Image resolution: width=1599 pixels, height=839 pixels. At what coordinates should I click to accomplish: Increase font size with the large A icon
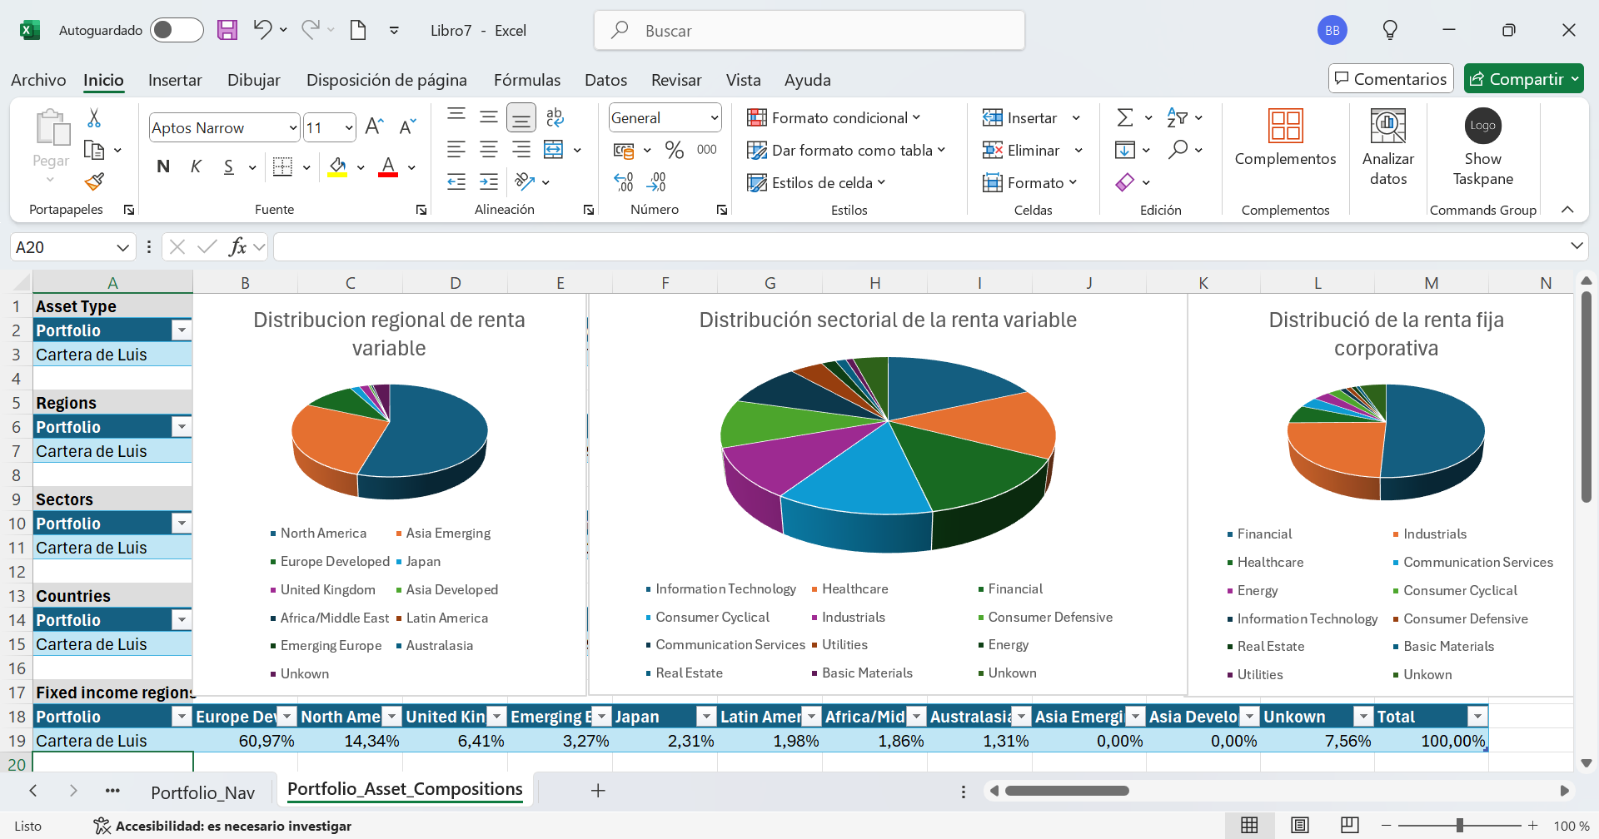tap(374, 127)
